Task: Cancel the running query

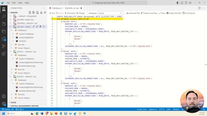Action: [60, 13]
